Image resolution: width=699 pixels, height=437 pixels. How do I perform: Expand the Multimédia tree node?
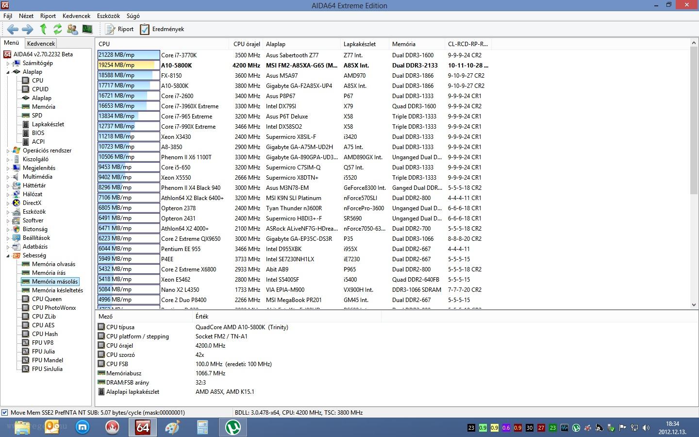click(8, 177)
